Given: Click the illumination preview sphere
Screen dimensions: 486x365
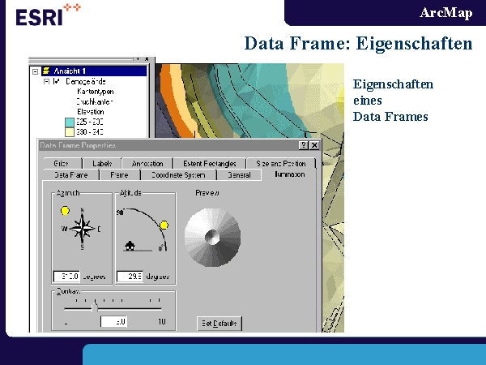Looking at the screenshot, I should coord(211,238).
